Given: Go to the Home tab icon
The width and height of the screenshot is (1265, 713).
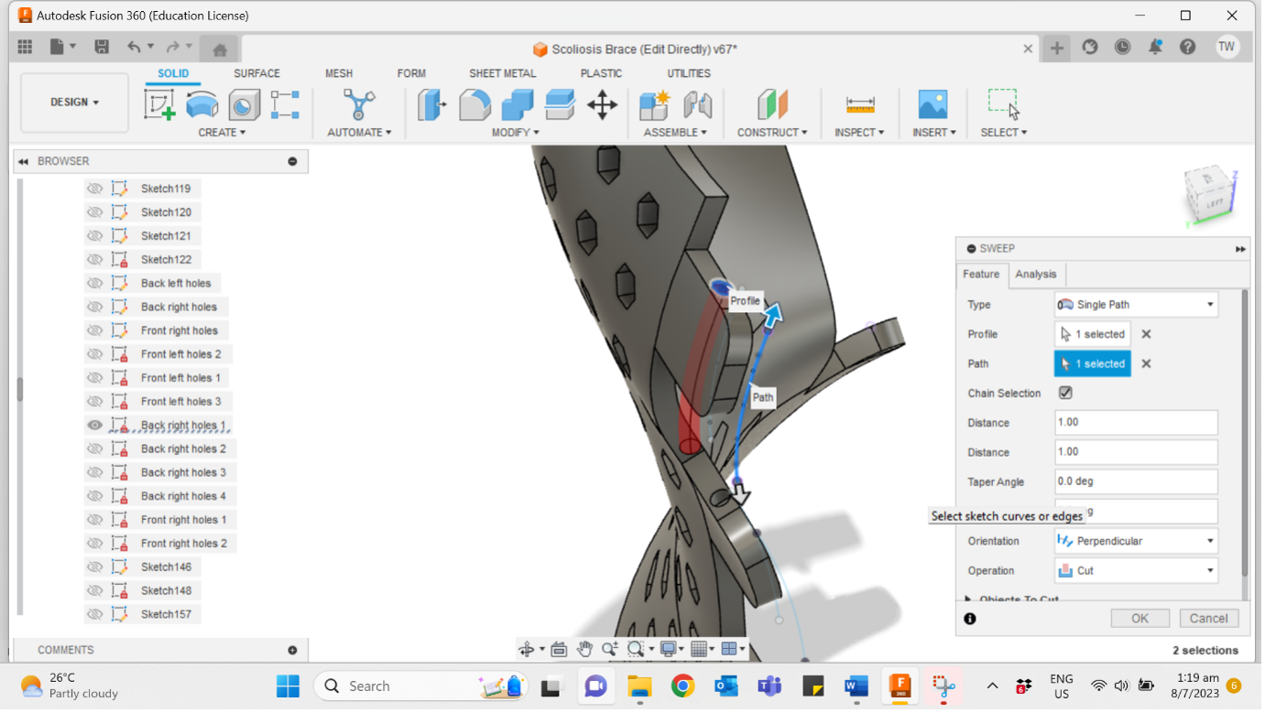Looking at the screenshot, I should point(220,49).
